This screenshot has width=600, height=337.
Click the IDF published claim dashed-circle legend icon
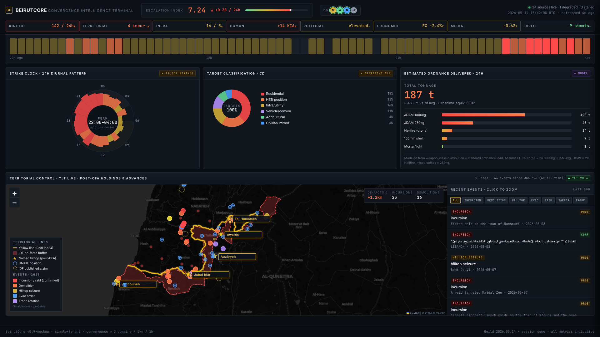click(x=15, y=269)
